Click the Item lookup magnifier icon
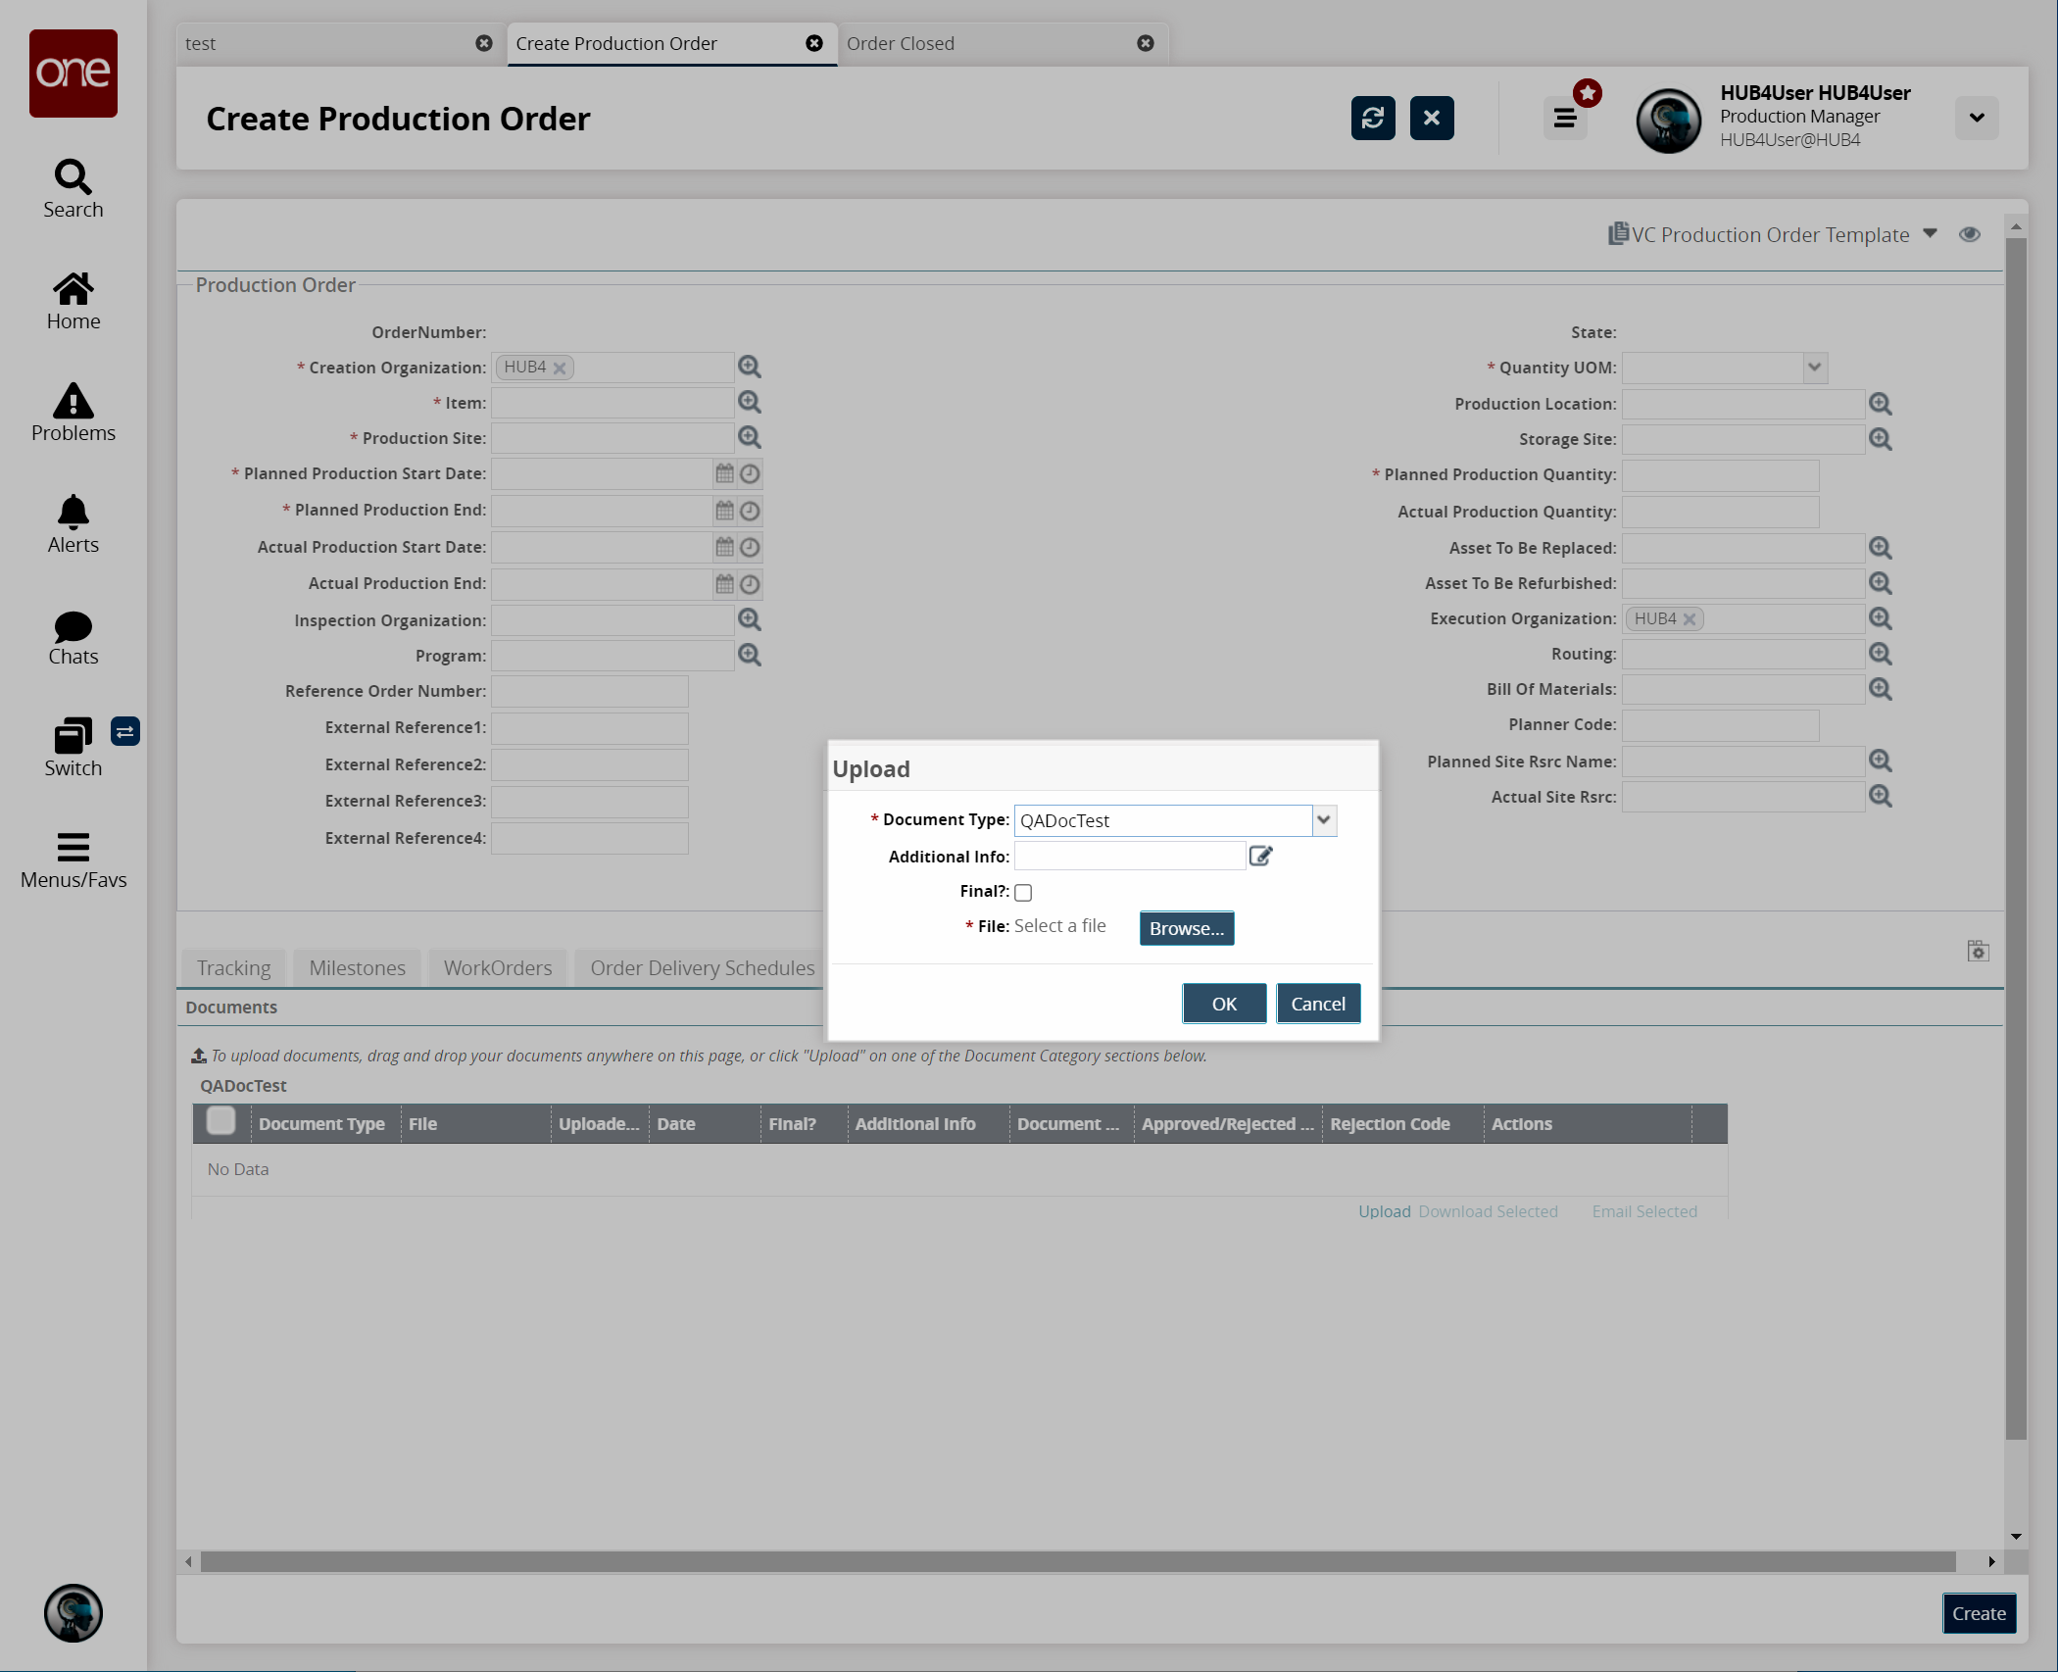Screen dimensions: 2058x1672 [750, 402]
